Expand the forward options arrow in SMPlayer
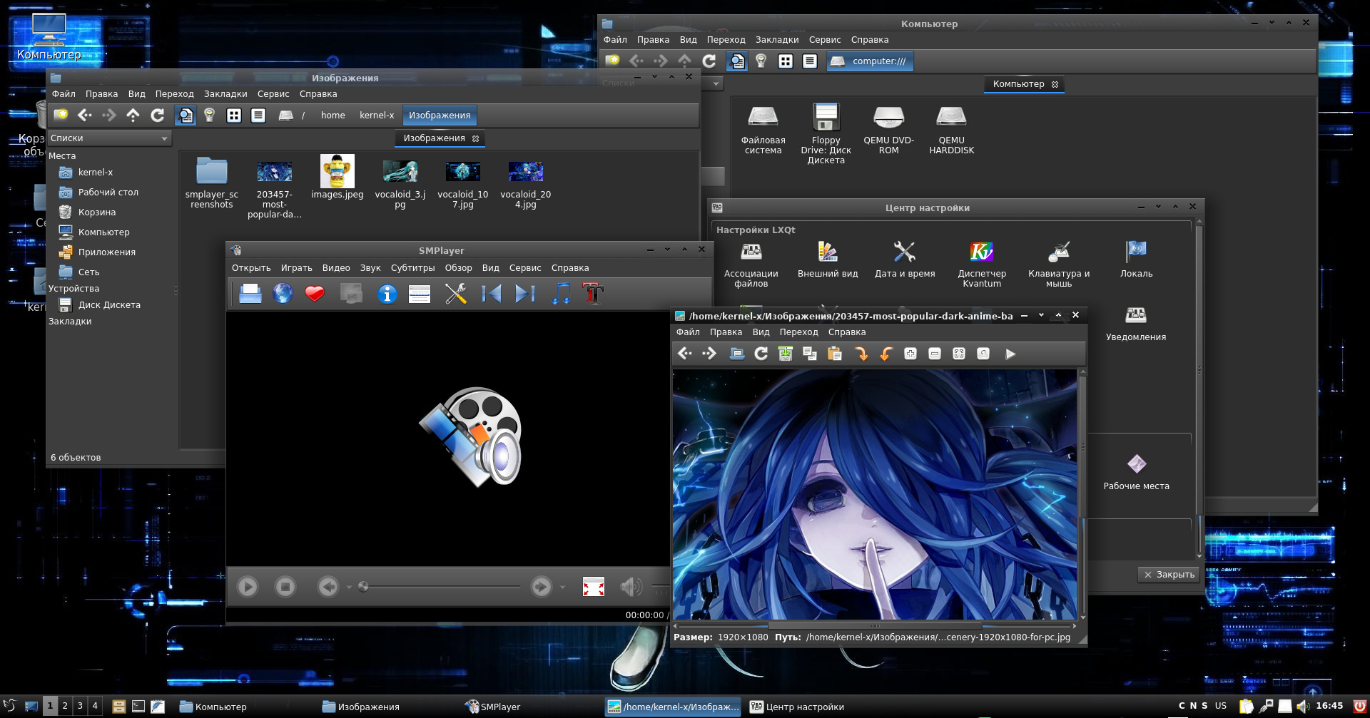Viewport: 1370px width, 718px height. pyautogui.click(x=562, y=588)
